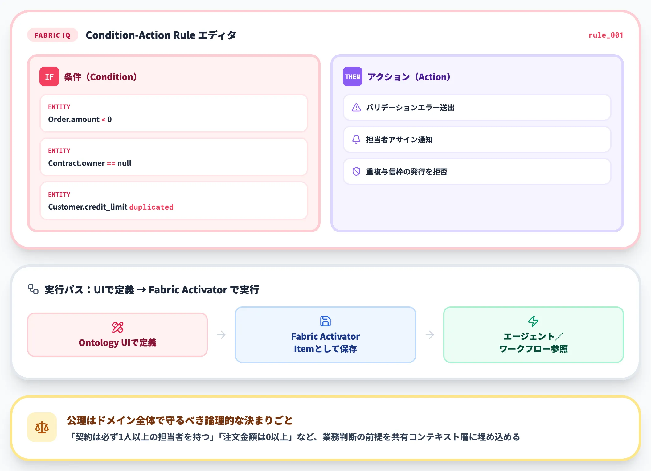Select the FABRIC IQ badge
Screen dimensions: 651x471
pyautogui.click(x=52, y=35)
